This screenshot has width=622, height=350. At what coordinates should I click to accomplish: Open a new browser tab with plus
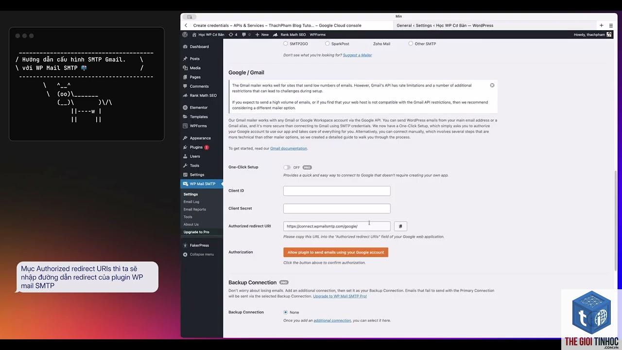pyautogui.click(x=601, y=25)
